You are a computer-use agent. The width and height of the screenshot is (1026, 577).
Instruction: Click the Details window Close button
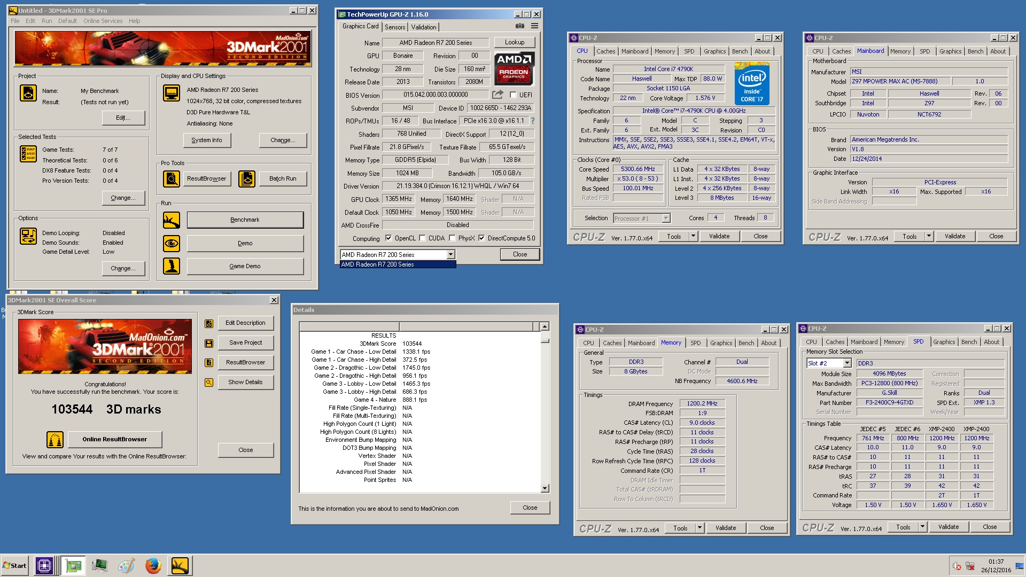point(530,508)
